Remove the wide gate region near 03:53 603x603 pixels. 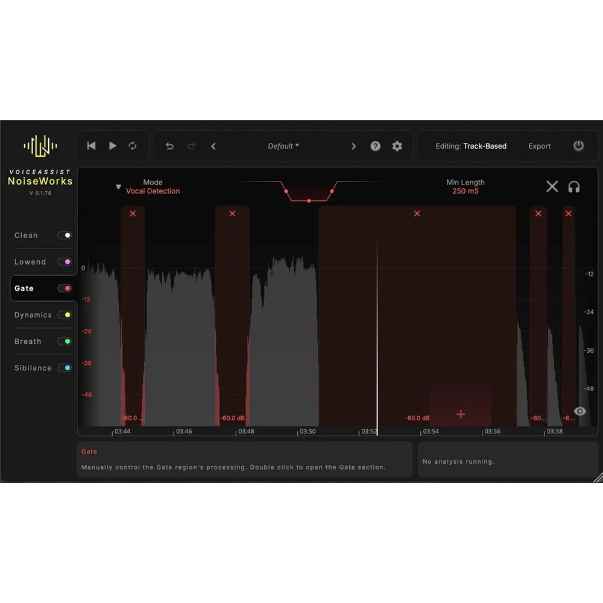[417, 213]
